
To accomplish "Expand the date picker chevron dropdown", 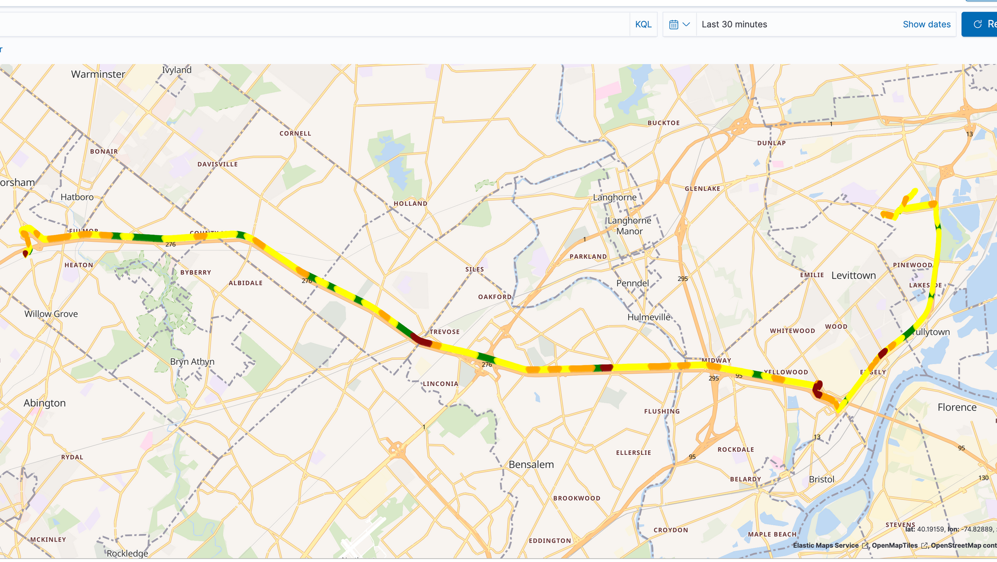I will pos(686,24).
